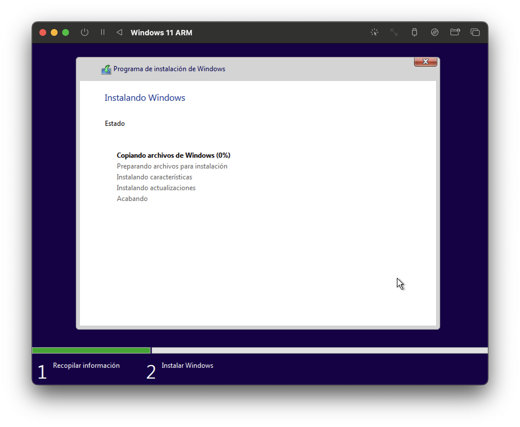Close the VM window with red button
The width and height of the screenshot is (520, 427).
click(43, 32)
